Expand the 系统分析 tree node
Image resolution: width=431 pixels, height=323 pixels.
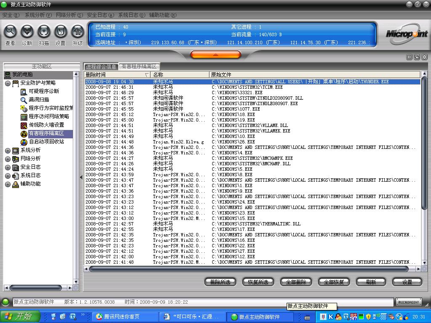pyautogui.click(x=8, y=151)
